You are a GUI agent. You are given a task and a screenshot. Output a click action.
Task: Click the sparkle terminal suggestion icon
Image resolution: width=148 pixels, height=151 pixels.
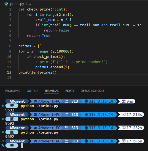click(x=3, y=145)
